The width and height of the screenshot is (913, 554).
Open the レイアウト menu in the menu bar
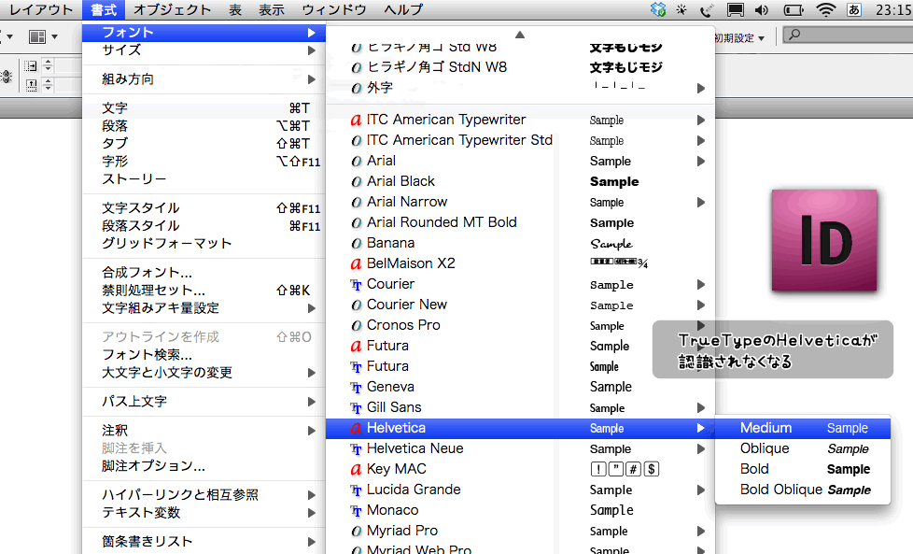coord(39,10)
